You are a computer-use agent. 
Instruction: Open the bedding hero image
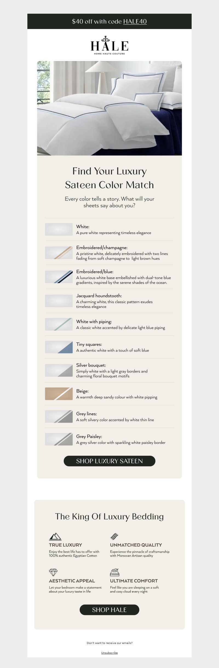[109, 108]
